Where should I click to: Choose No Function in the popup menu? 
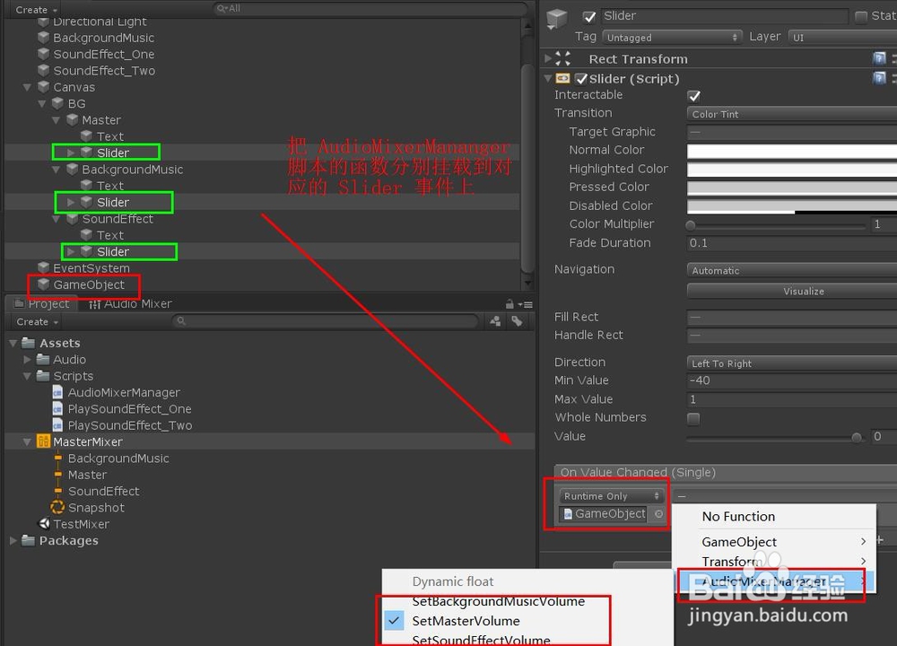(x=738, y=516)
